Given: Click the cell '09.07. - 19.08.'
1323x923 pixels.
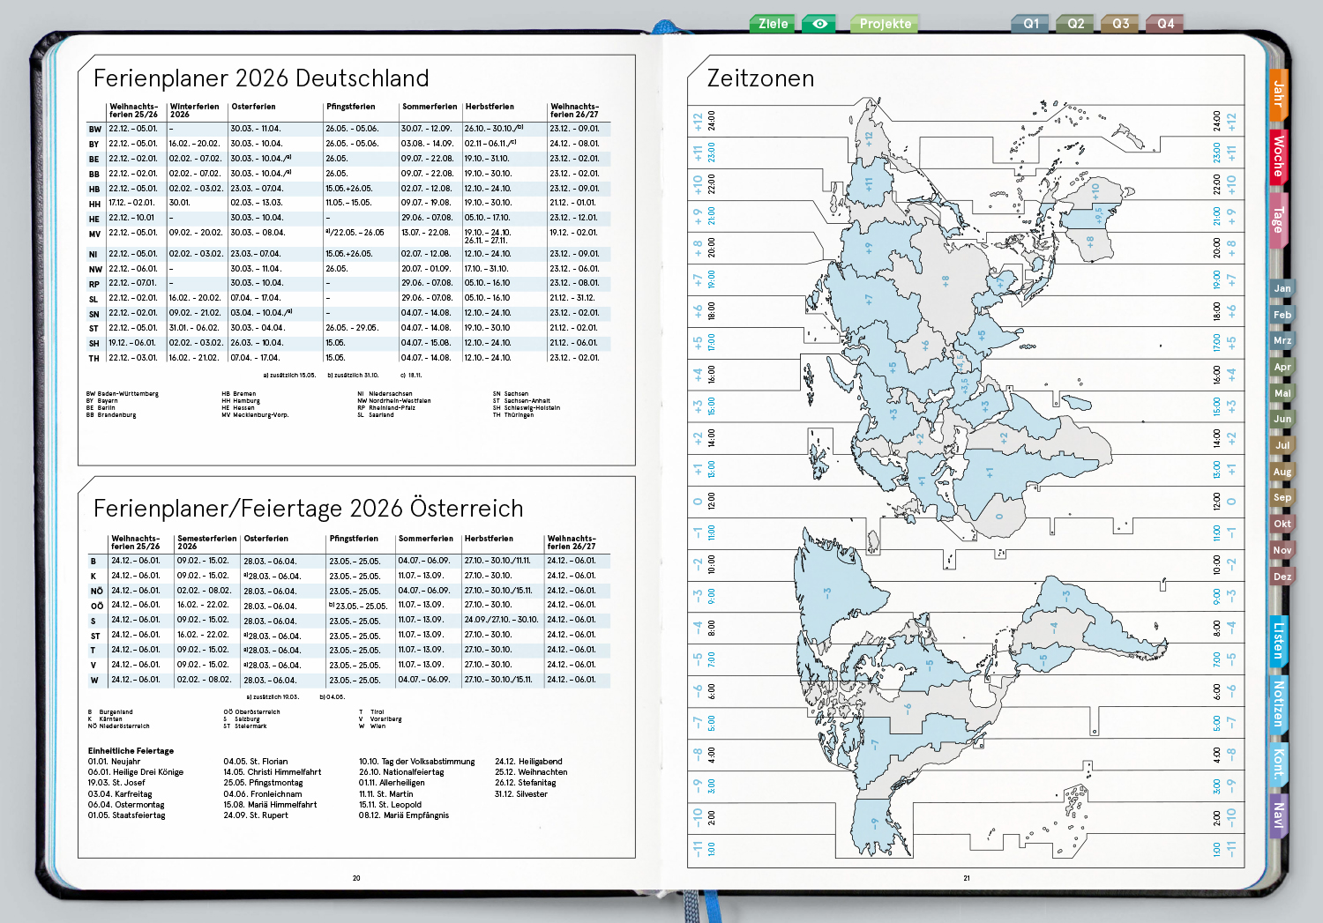Looking at the screenshot, I should coord(426,203).
